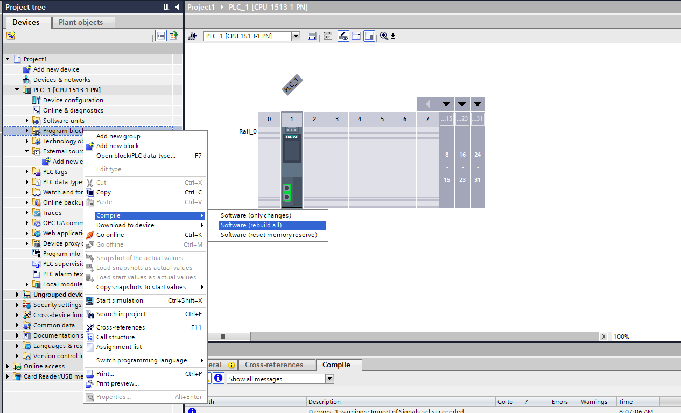
Task: Click the collapse Project tree arrow icon
Action: (x=177, y=7)
